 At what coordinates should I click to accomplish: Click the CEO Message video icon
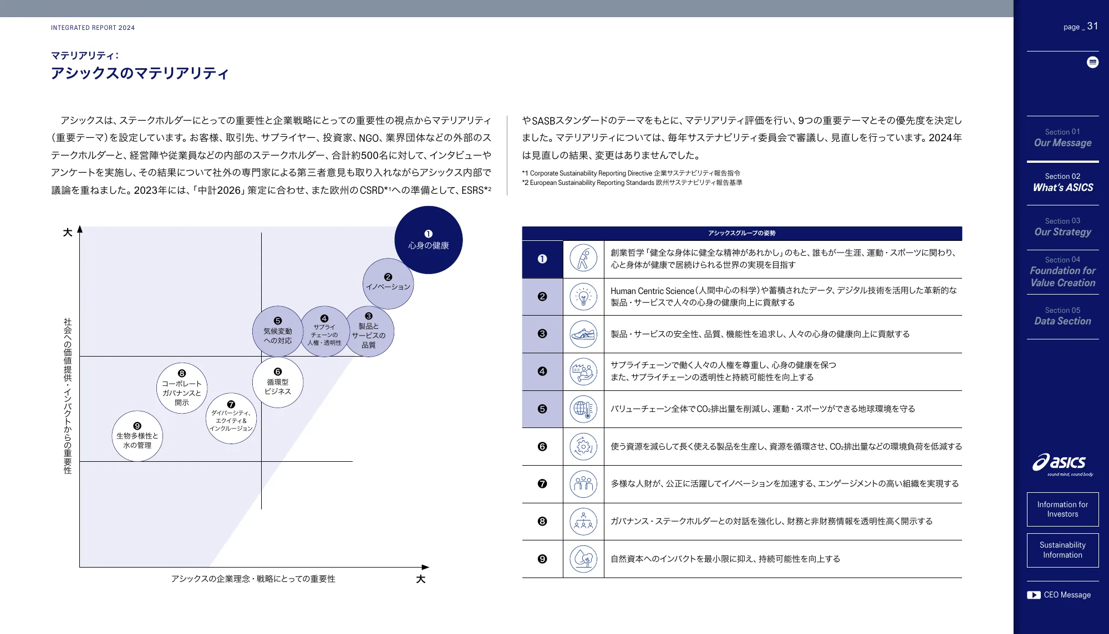point(1033,595)
